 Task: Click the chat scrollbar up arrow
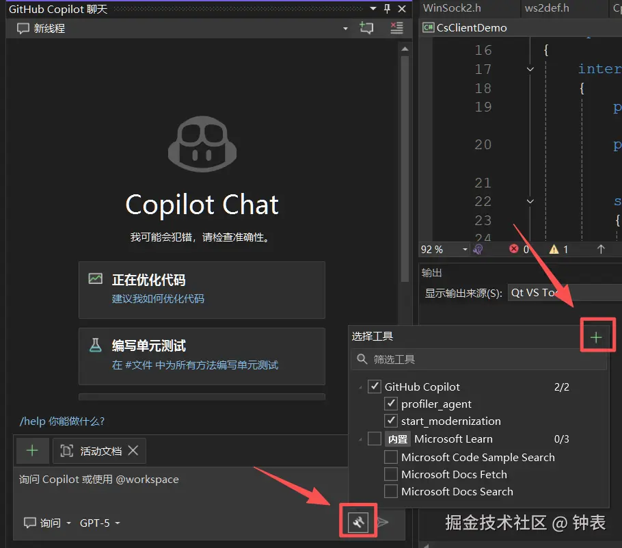(x=405, y=49)
